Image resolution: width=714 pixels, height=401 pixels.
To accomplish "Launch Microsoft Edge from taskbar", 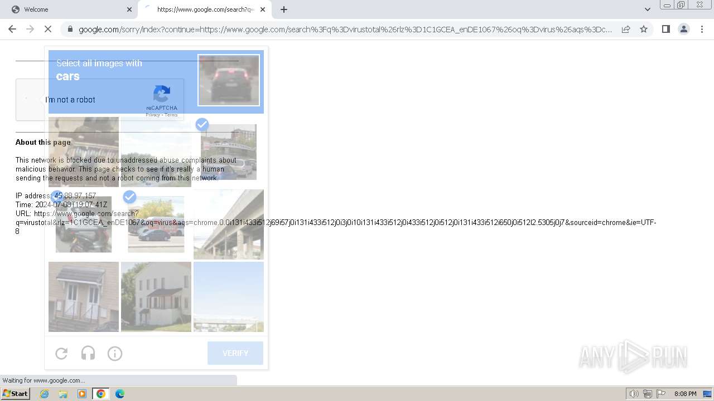I will [x=120, y=394].
